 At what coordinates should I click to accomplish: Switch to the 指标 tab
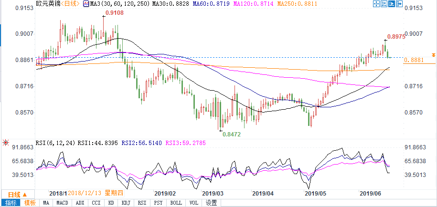(x=10, y=203)
